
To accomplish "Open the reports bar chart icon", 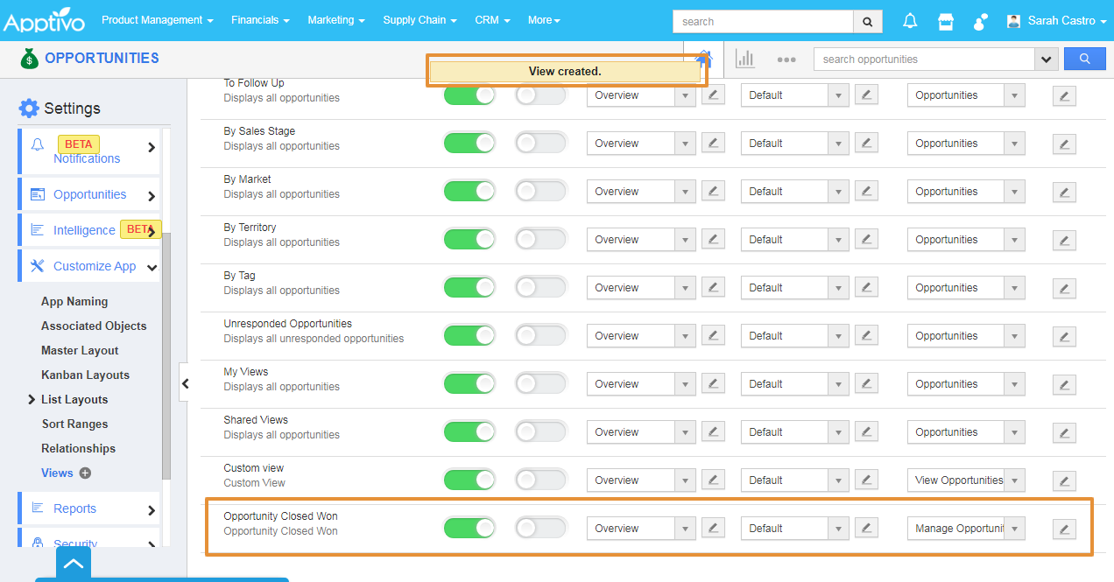I will click(x=745, y=59).
